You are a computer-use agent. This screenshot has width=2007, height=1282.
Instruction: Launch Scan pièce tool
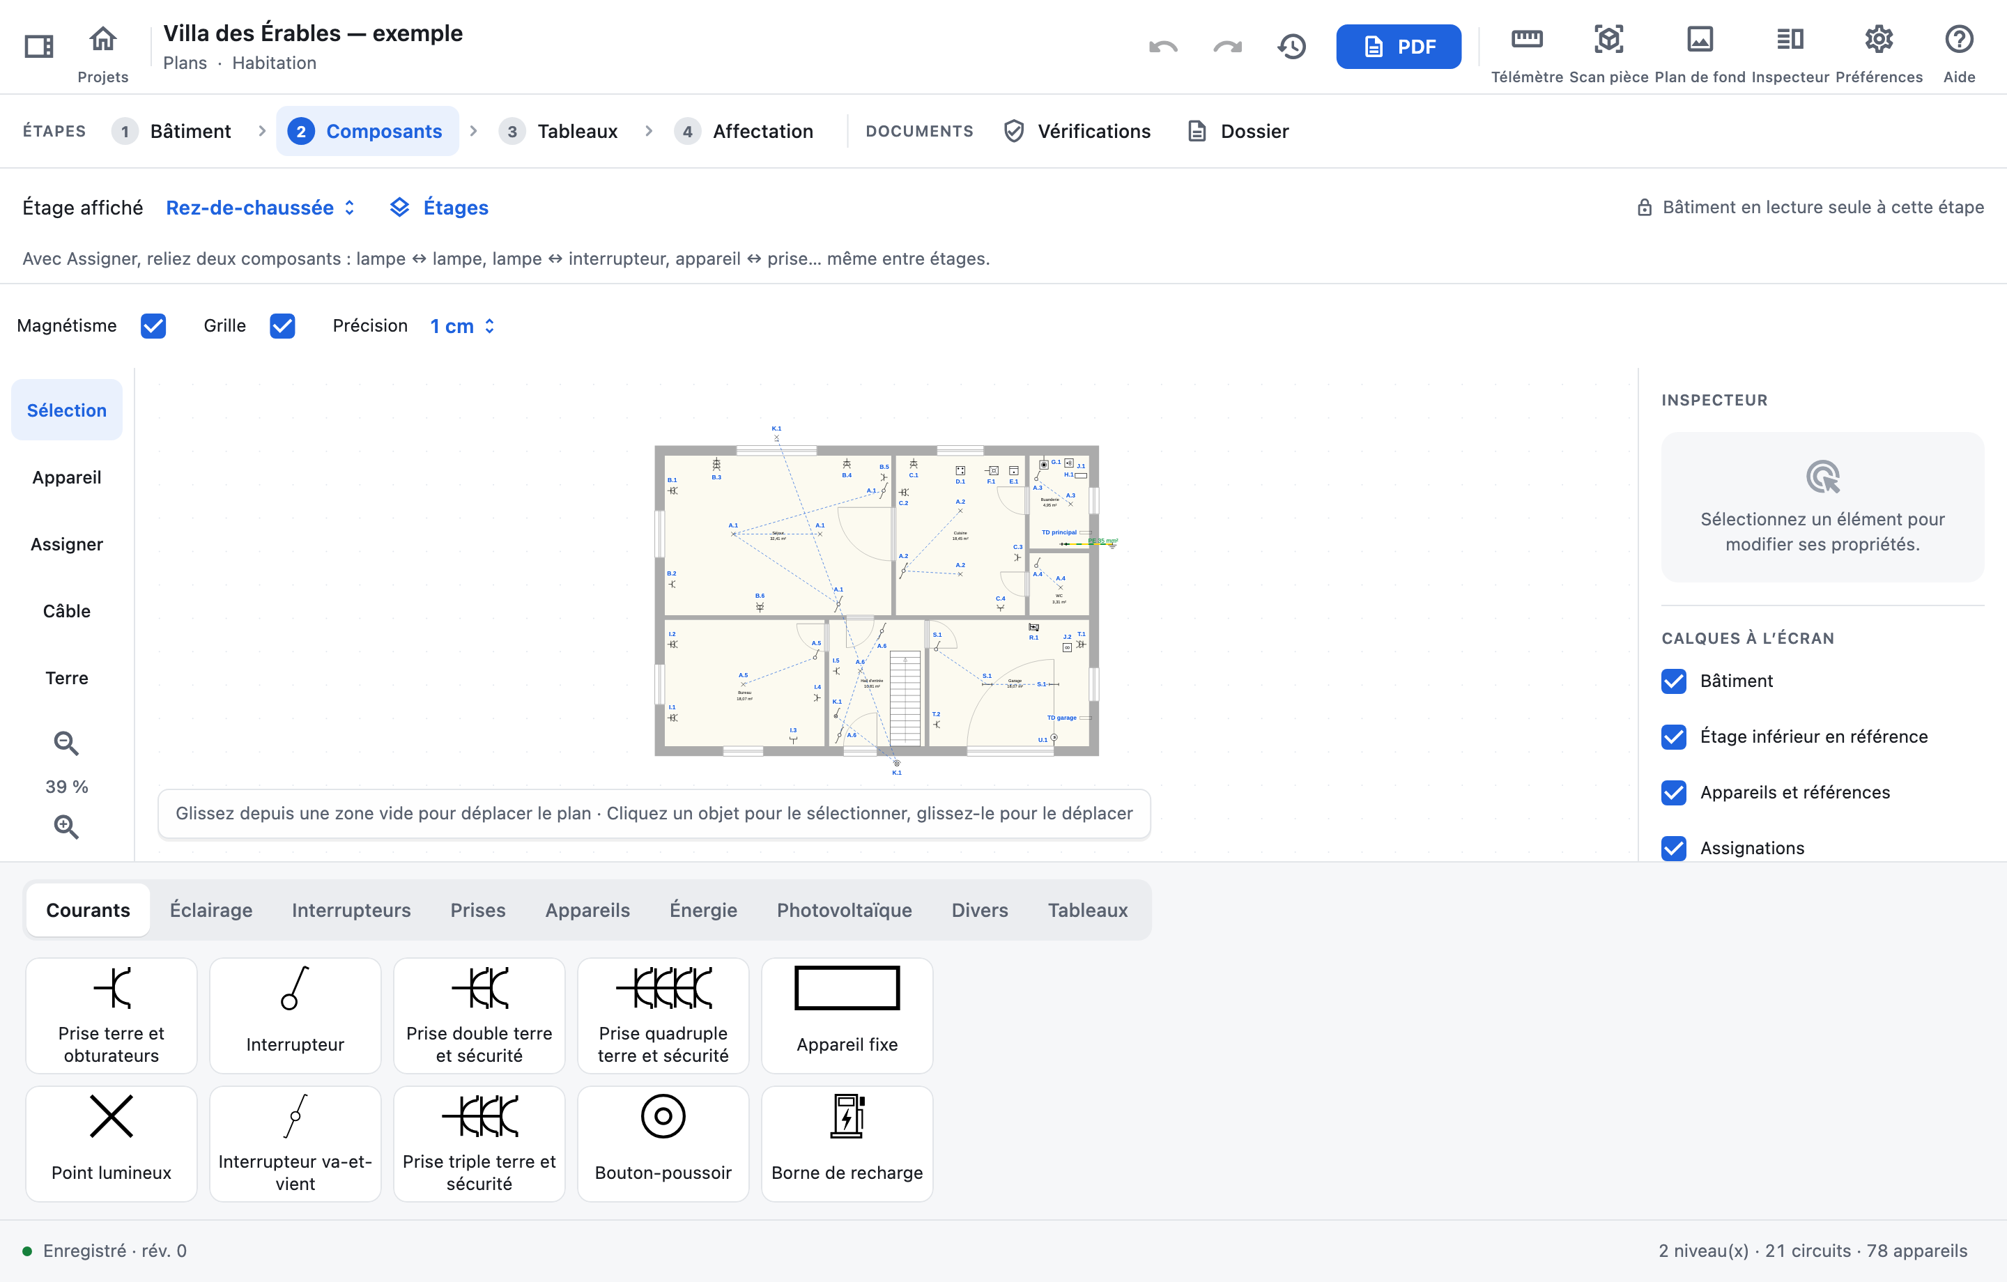coord(1608,54)
